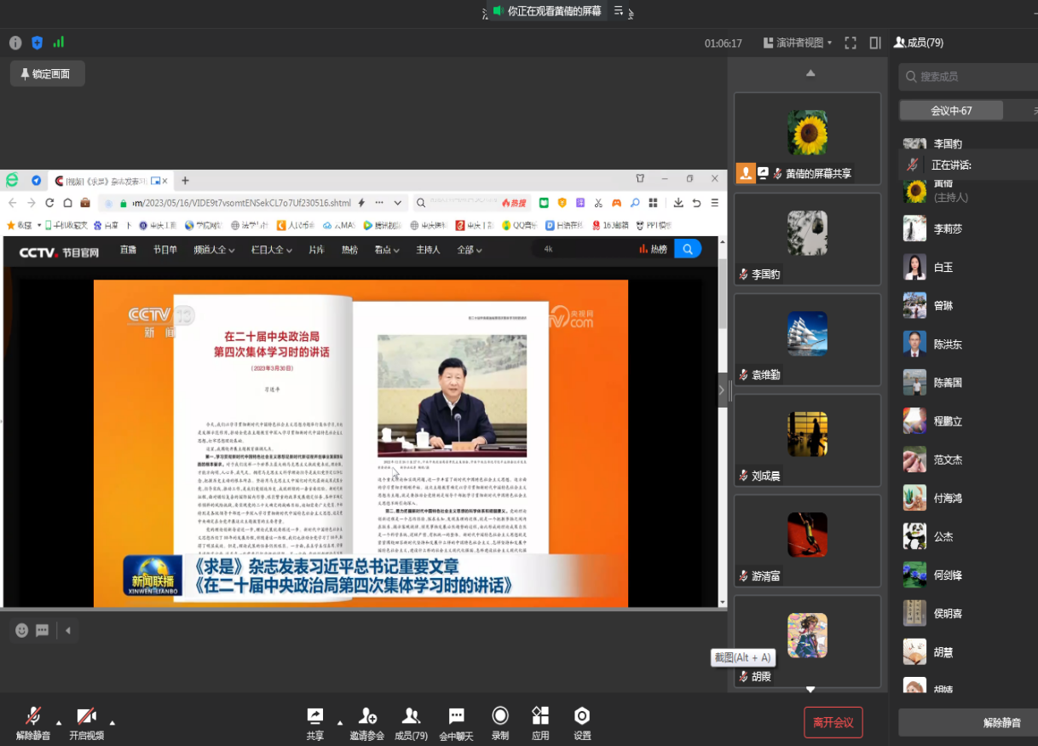This screenshot has height=746, width=1038.
Task: Expand the share options arrow next to 共享
Action: [340, 722]
